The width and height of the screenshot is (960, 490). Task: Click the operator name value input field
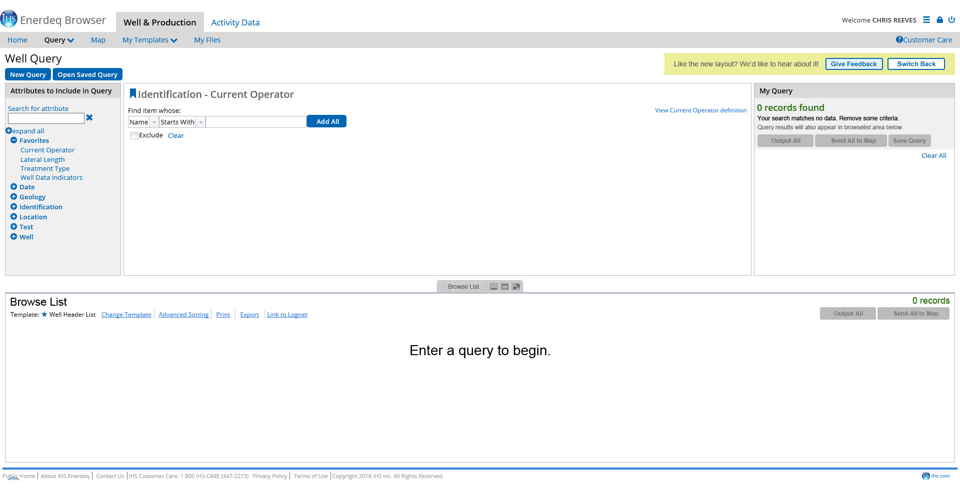pos(256,122)
